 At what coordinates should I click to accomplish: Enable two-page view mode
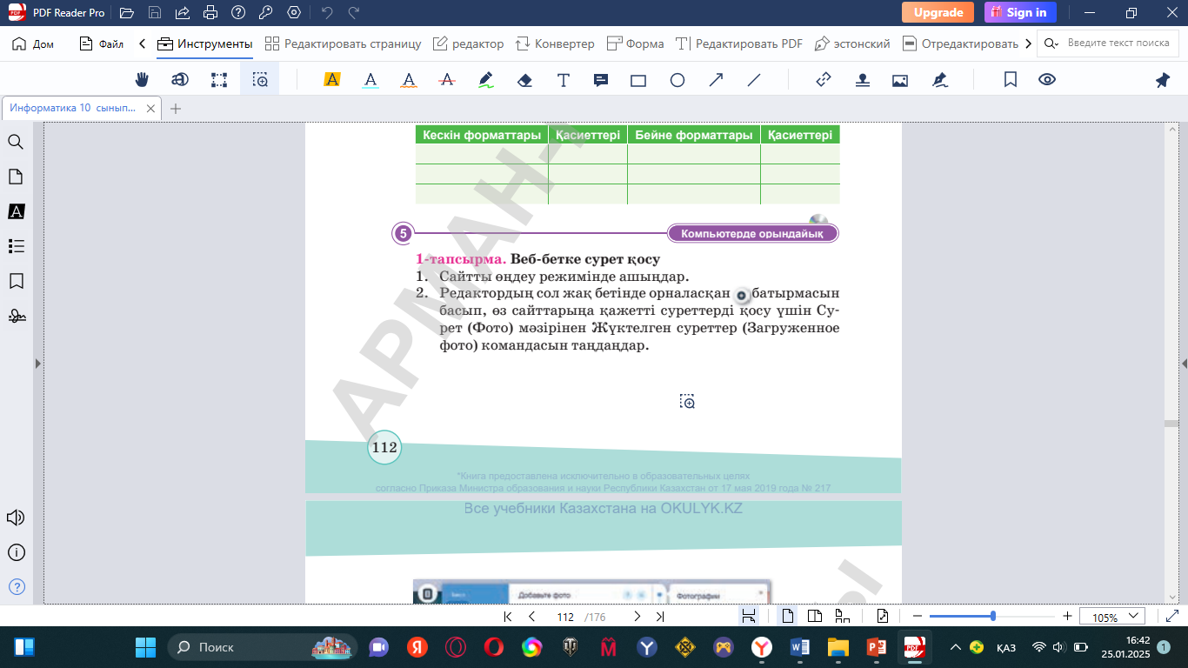pyautogui.click(x=815, y=617)
